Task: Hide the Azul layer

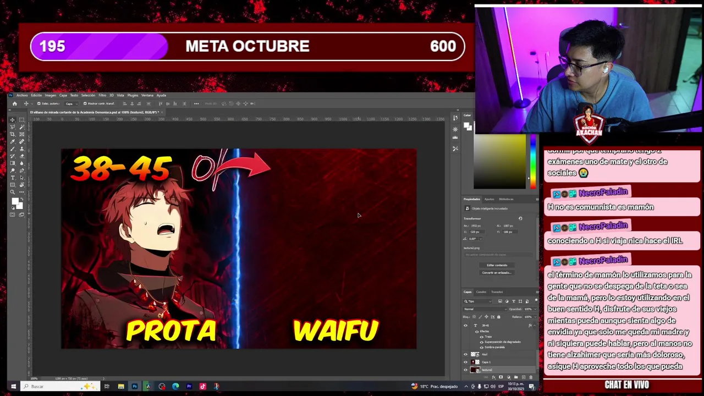Action: coord(465,354)
